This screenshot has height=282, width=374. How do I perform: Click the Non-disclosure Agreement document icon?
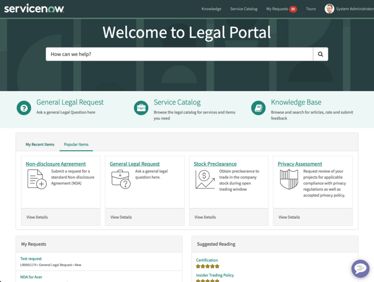coord(37,179)
